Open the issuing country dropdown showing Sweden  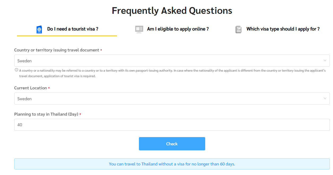[170, 61]
